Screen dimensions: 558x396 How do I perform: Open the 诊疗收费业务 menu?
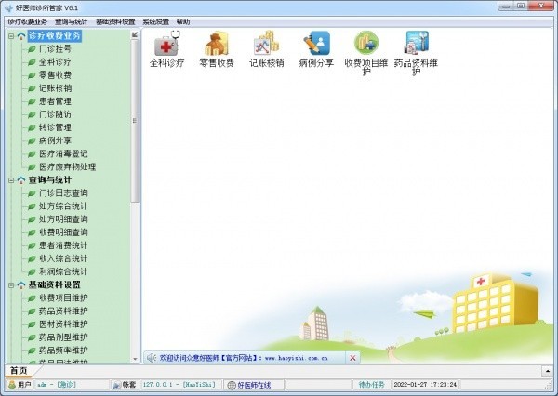(27, 21)
